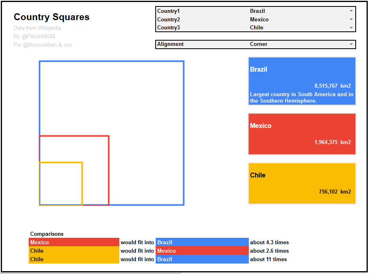Click the Brazil name in the blue card
Viewport: 369px width, 274px height.
click(x=259, y=70)
